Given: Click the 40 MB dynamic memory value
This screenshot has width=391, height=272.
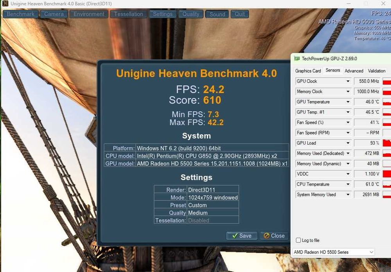Looking at the screenshot, I should coord(367,164).
